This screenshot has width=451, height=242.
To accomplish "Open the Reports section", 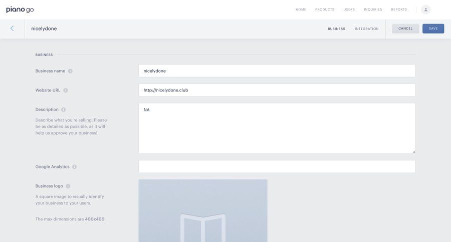I will (x=399, y=9).
